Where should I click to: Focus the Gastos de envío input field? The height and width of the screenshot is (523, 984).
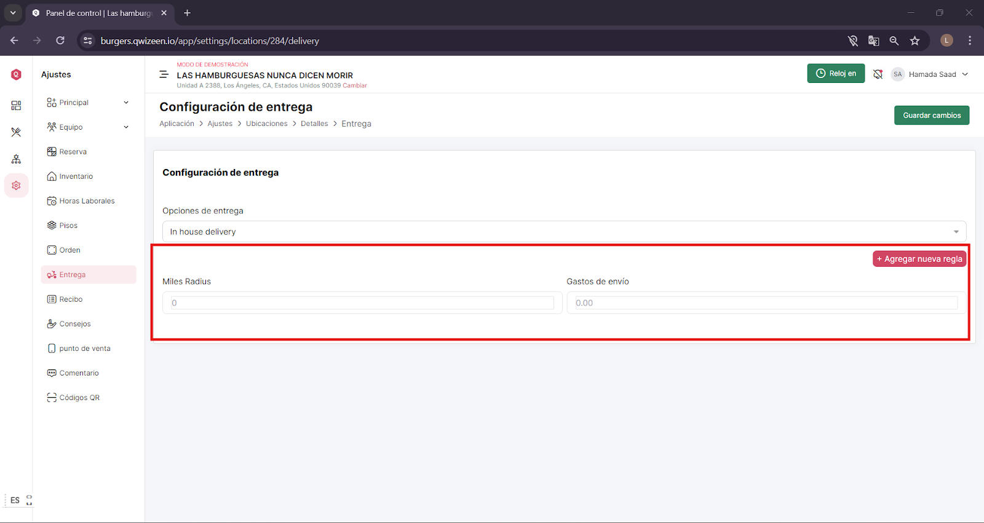point(766,303)
